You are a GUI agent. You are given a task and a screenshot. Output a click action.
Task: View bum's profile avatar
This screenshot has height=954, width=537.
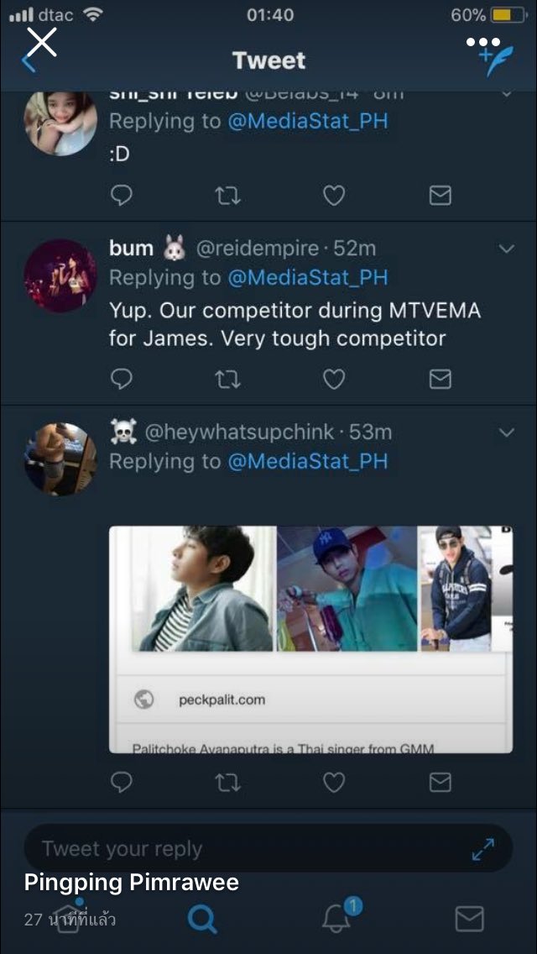(60, 275)
